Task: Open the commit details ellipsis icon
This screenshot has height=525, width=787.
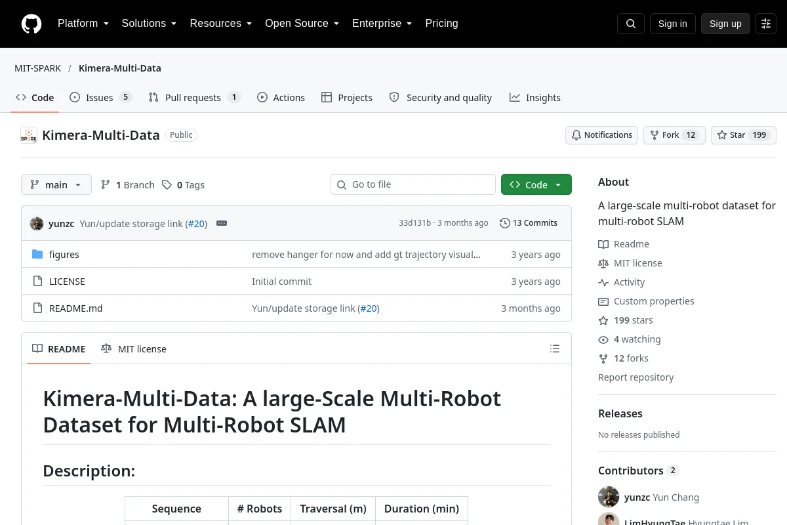Action: [222, 223]
